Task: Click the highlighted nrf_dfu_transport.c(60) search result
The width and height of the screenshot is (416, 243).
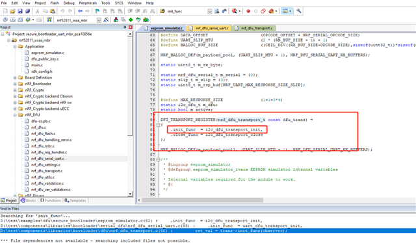Action: click(208, 231)
